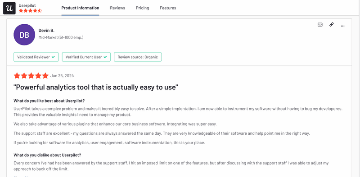Click the "Integrating was super easy" sentence

[x=192, y=124]
